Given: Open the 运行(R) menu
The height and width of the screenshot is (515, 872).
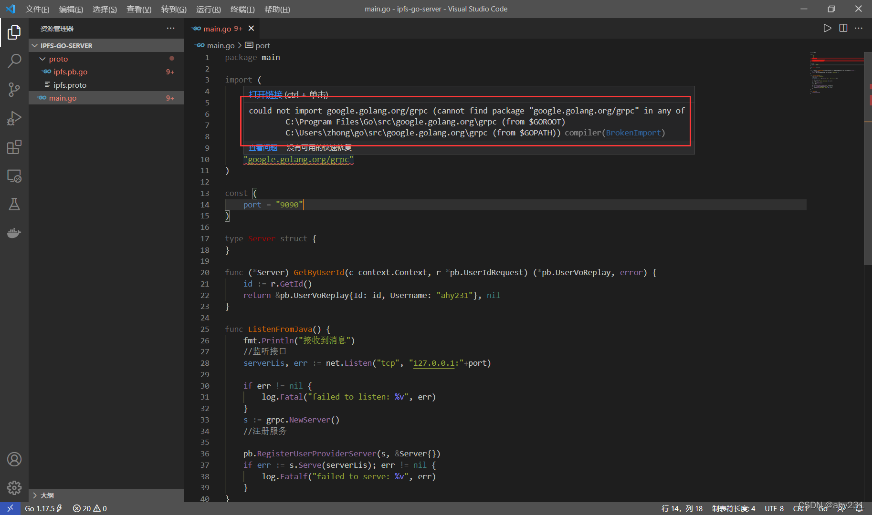Looking at the screenshot, I should (x=209, y=9).
